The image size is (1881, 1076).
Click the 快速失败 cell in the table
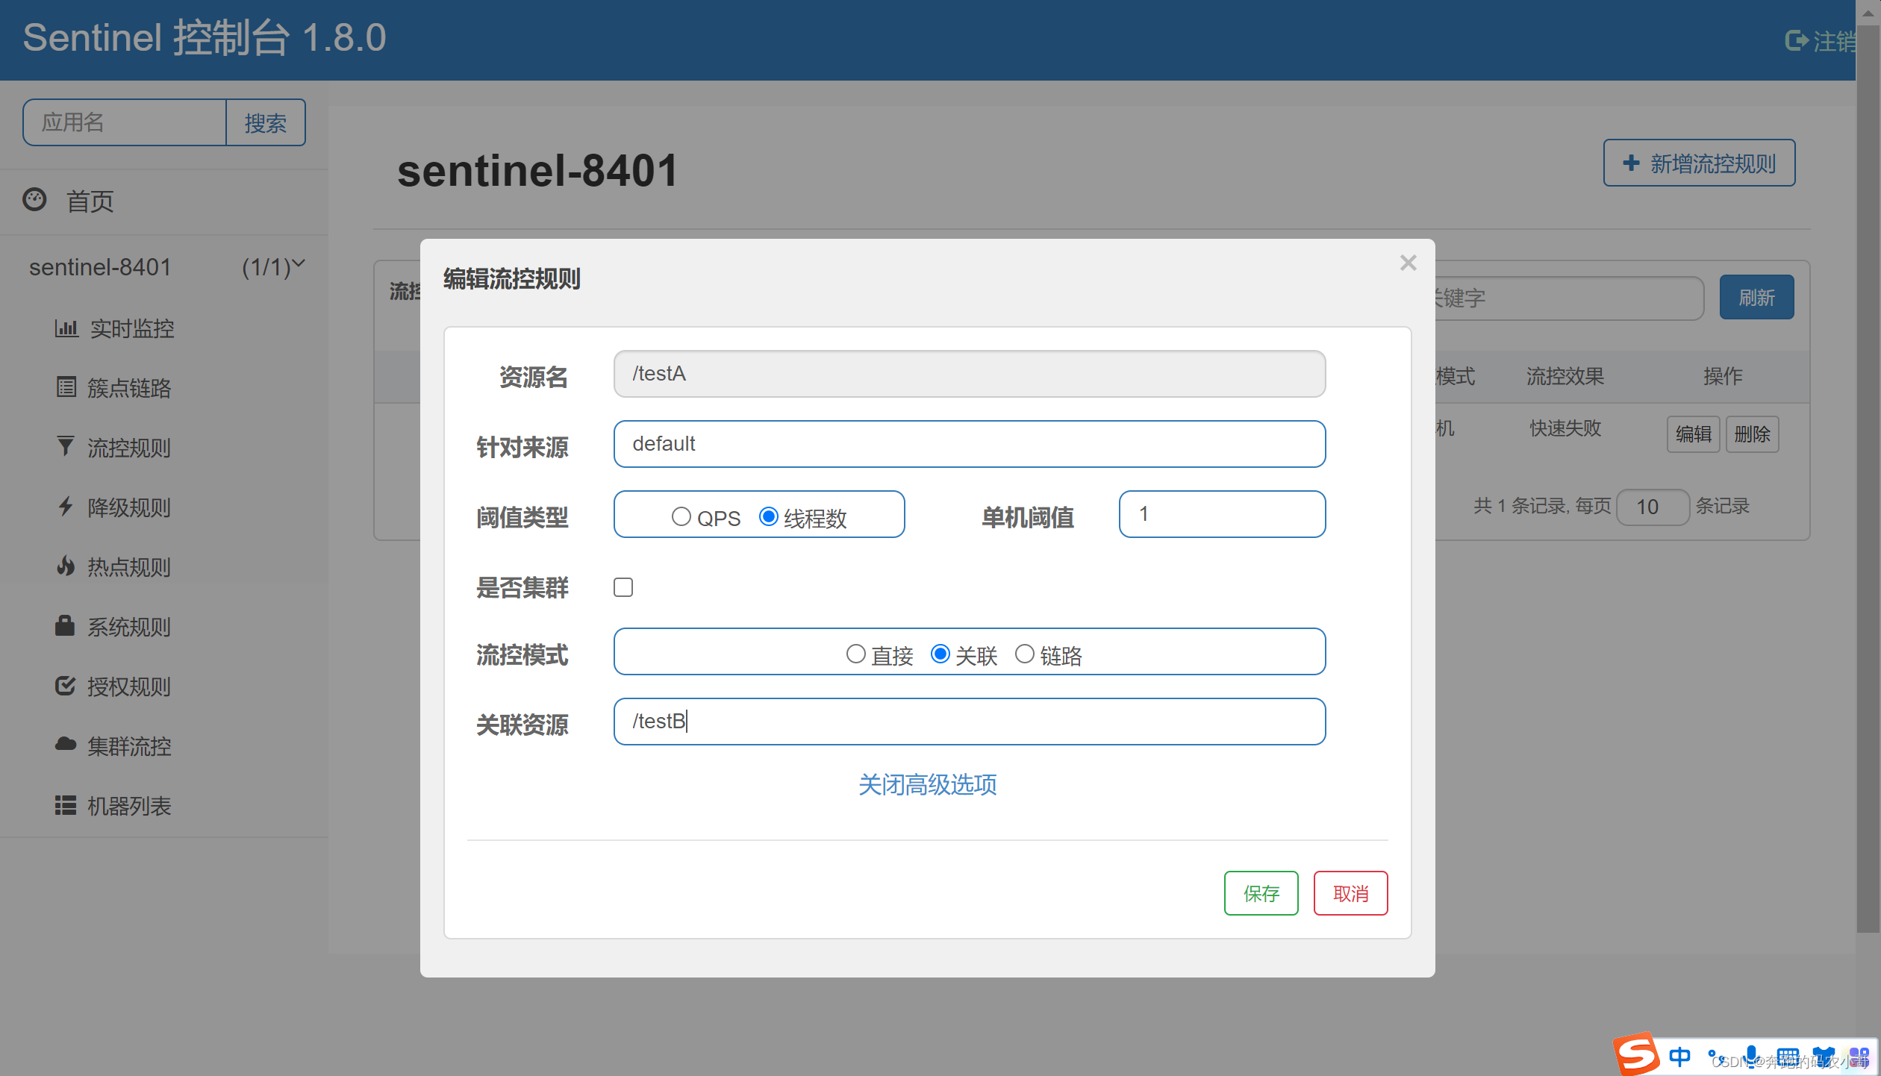(1565, 428)
